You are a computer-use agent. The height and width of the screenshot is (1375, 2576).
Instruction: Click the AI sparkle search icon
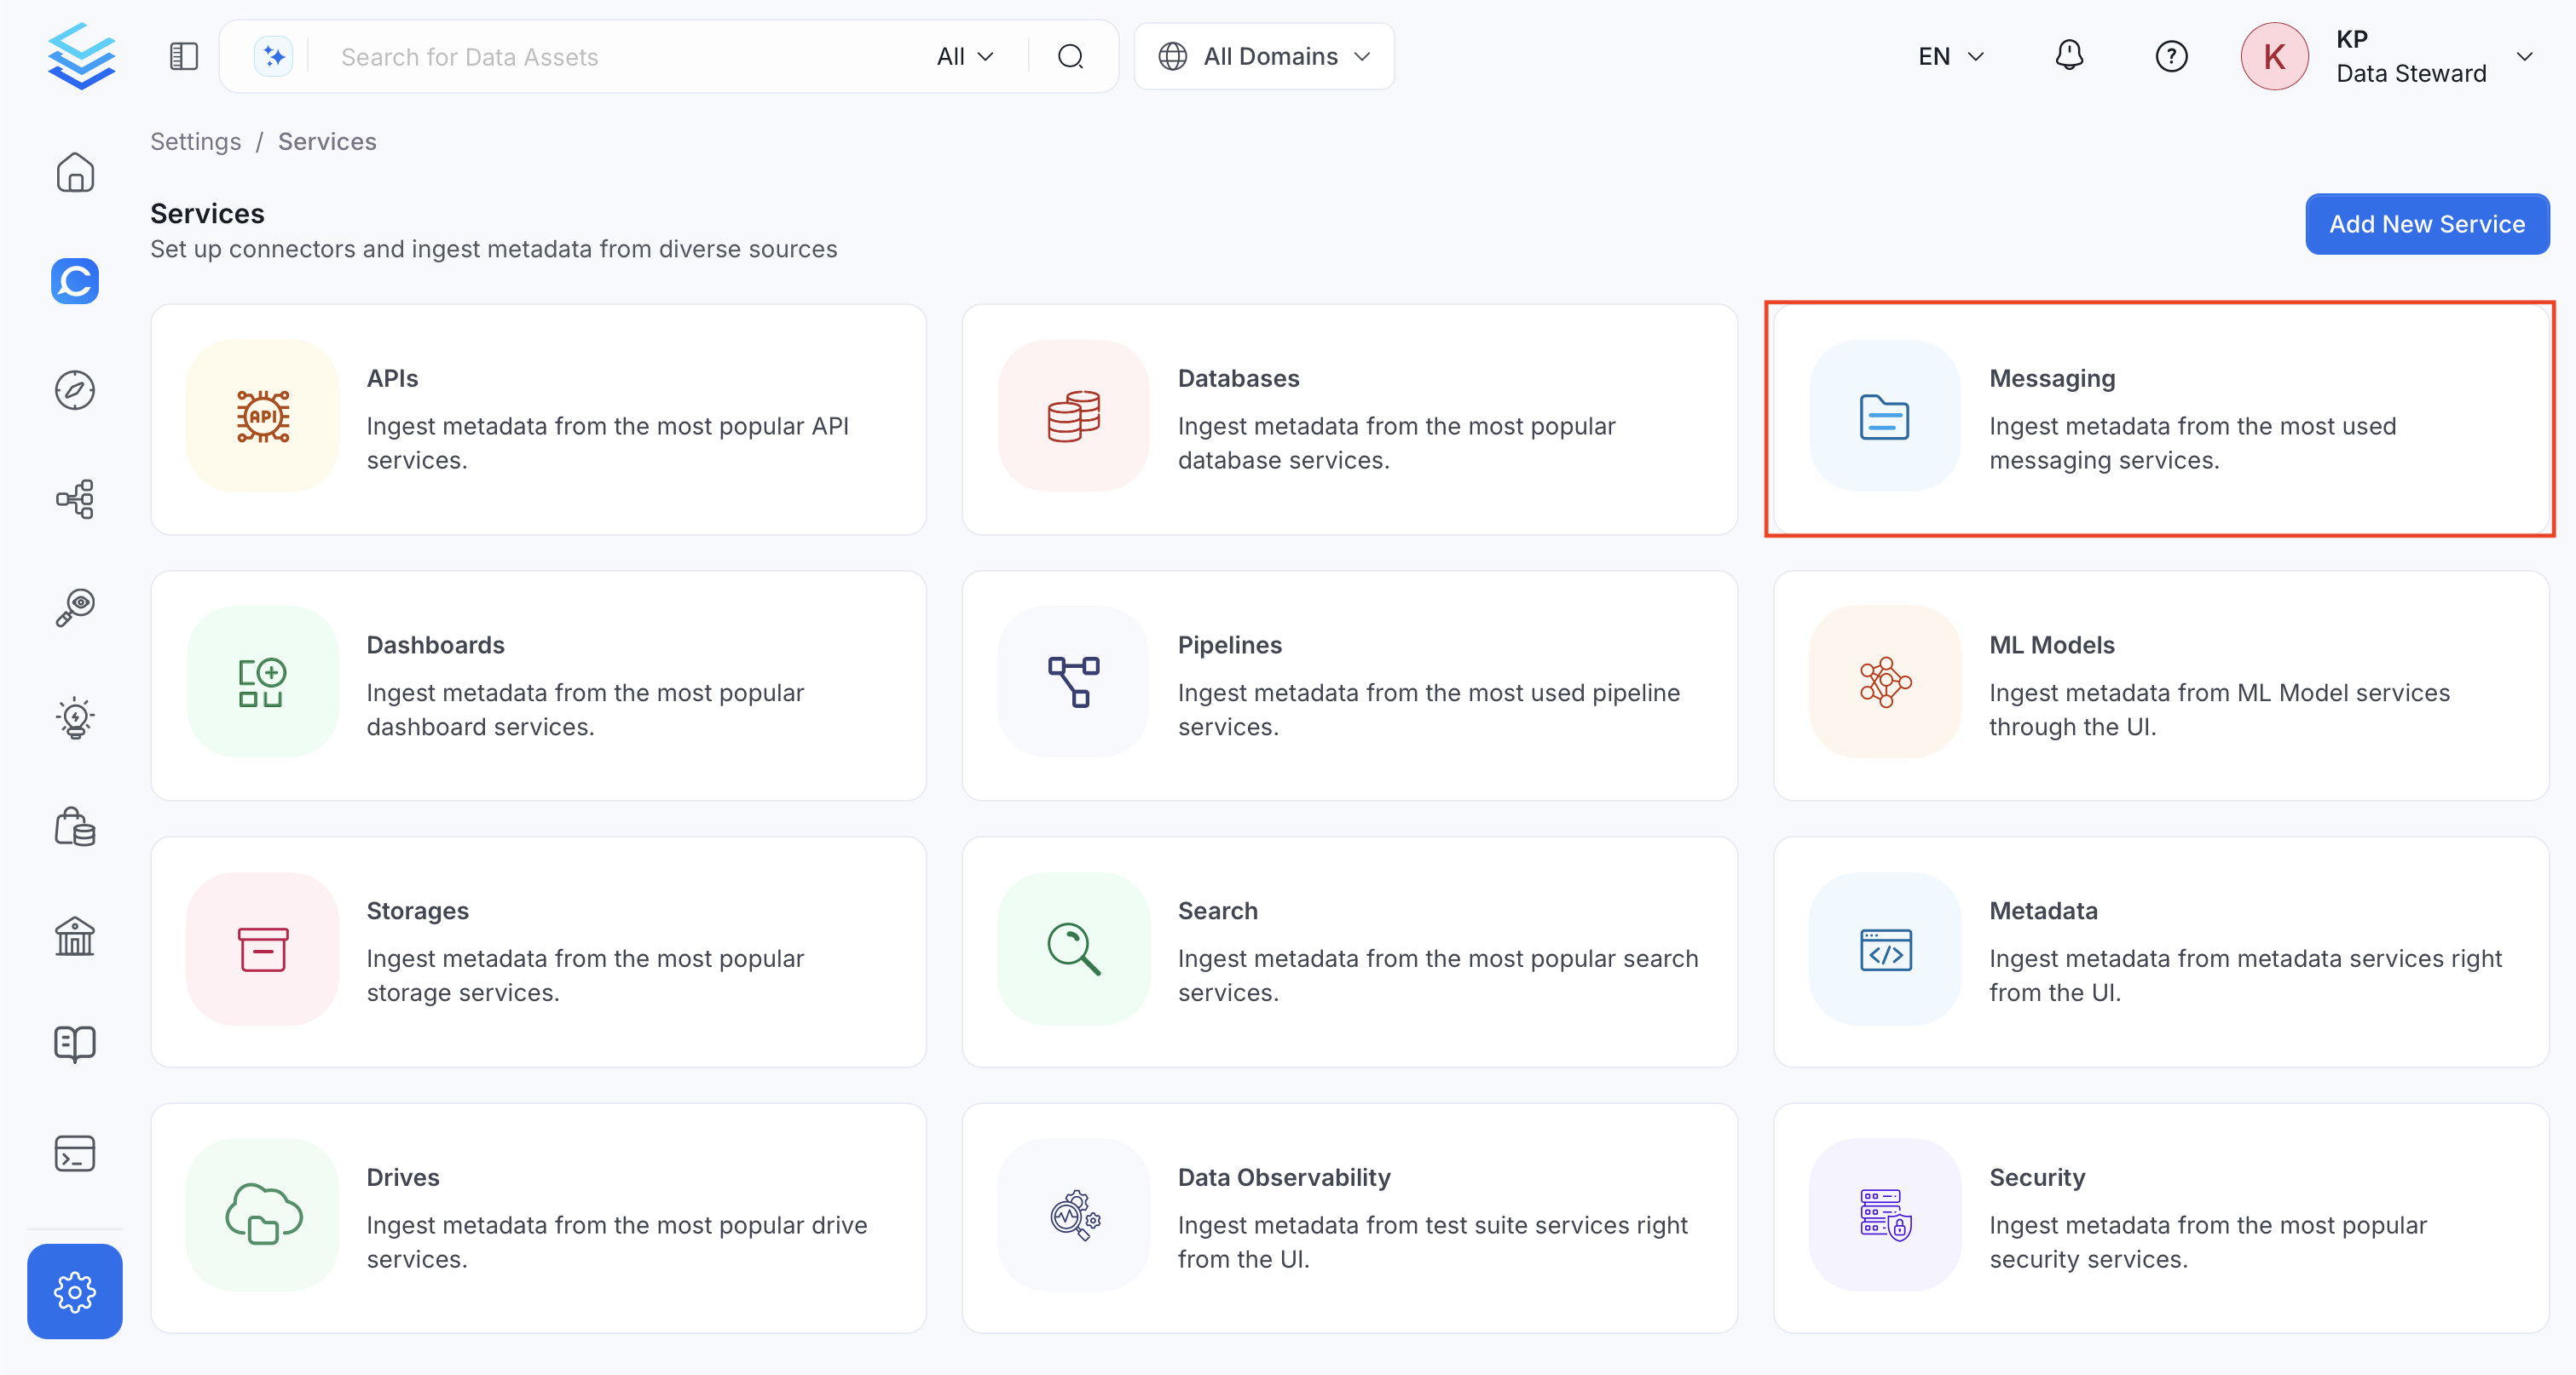coord(273,56)
